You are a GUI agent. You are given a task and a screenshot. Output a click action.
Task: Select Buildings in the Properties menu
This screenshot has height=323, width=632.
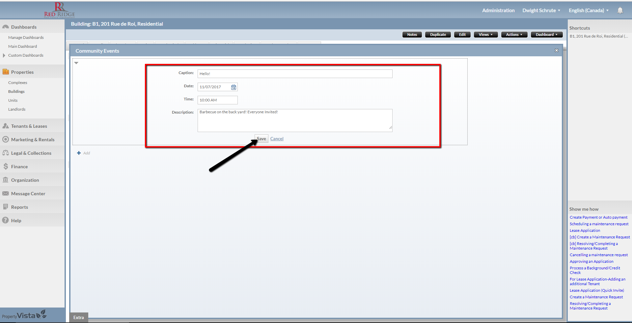(x=16, y=92)
